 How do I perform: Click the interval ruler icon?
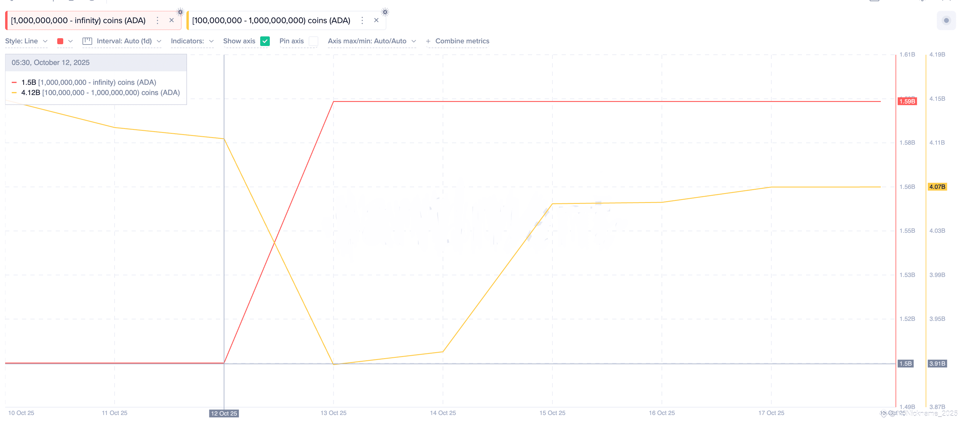pyautogui.click(x=87, y=41)
